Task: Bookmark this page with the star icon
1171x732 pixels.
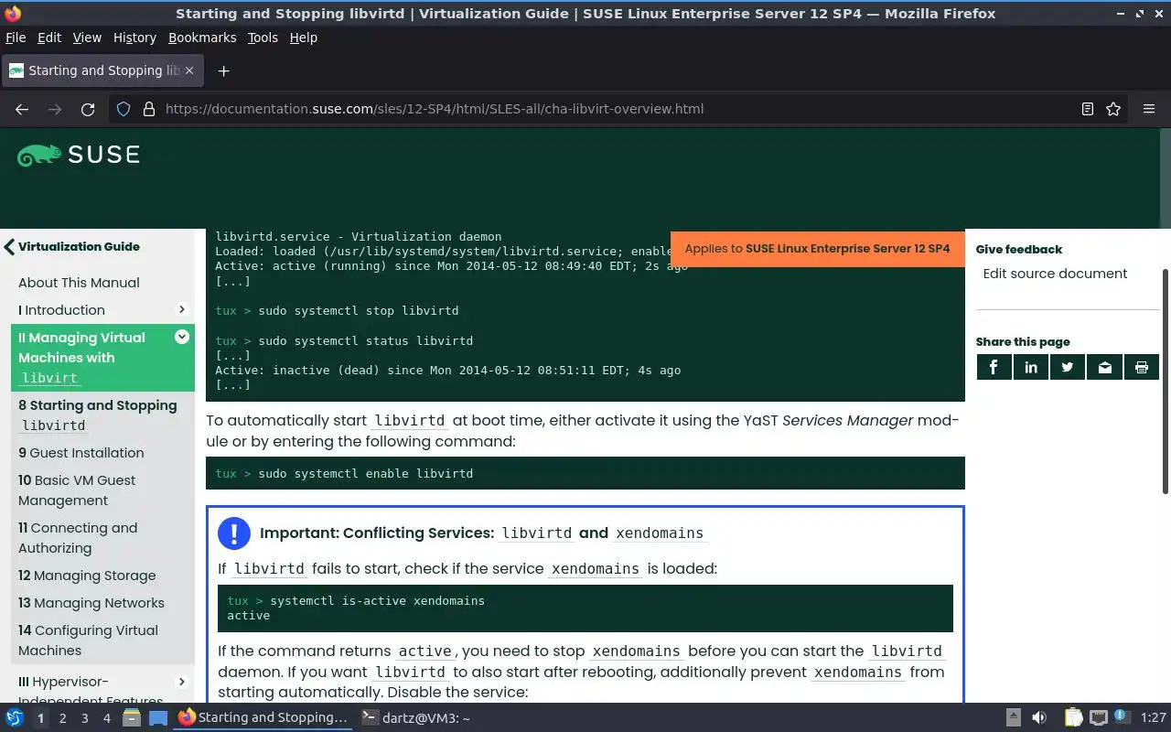Action: (x=1113, y=109)
